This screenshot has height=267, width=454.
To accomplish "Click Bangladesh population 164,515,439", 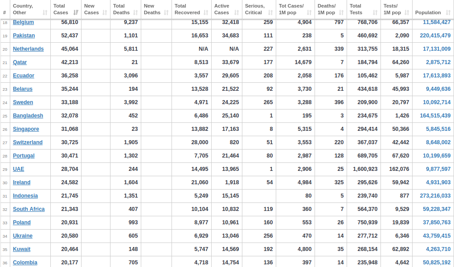I will coord(435,115).
